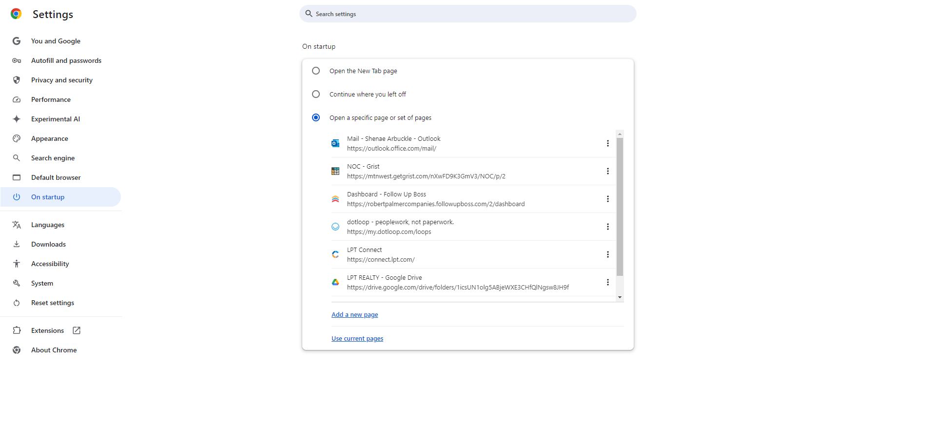Select the Performance speedometer icon

16,99
